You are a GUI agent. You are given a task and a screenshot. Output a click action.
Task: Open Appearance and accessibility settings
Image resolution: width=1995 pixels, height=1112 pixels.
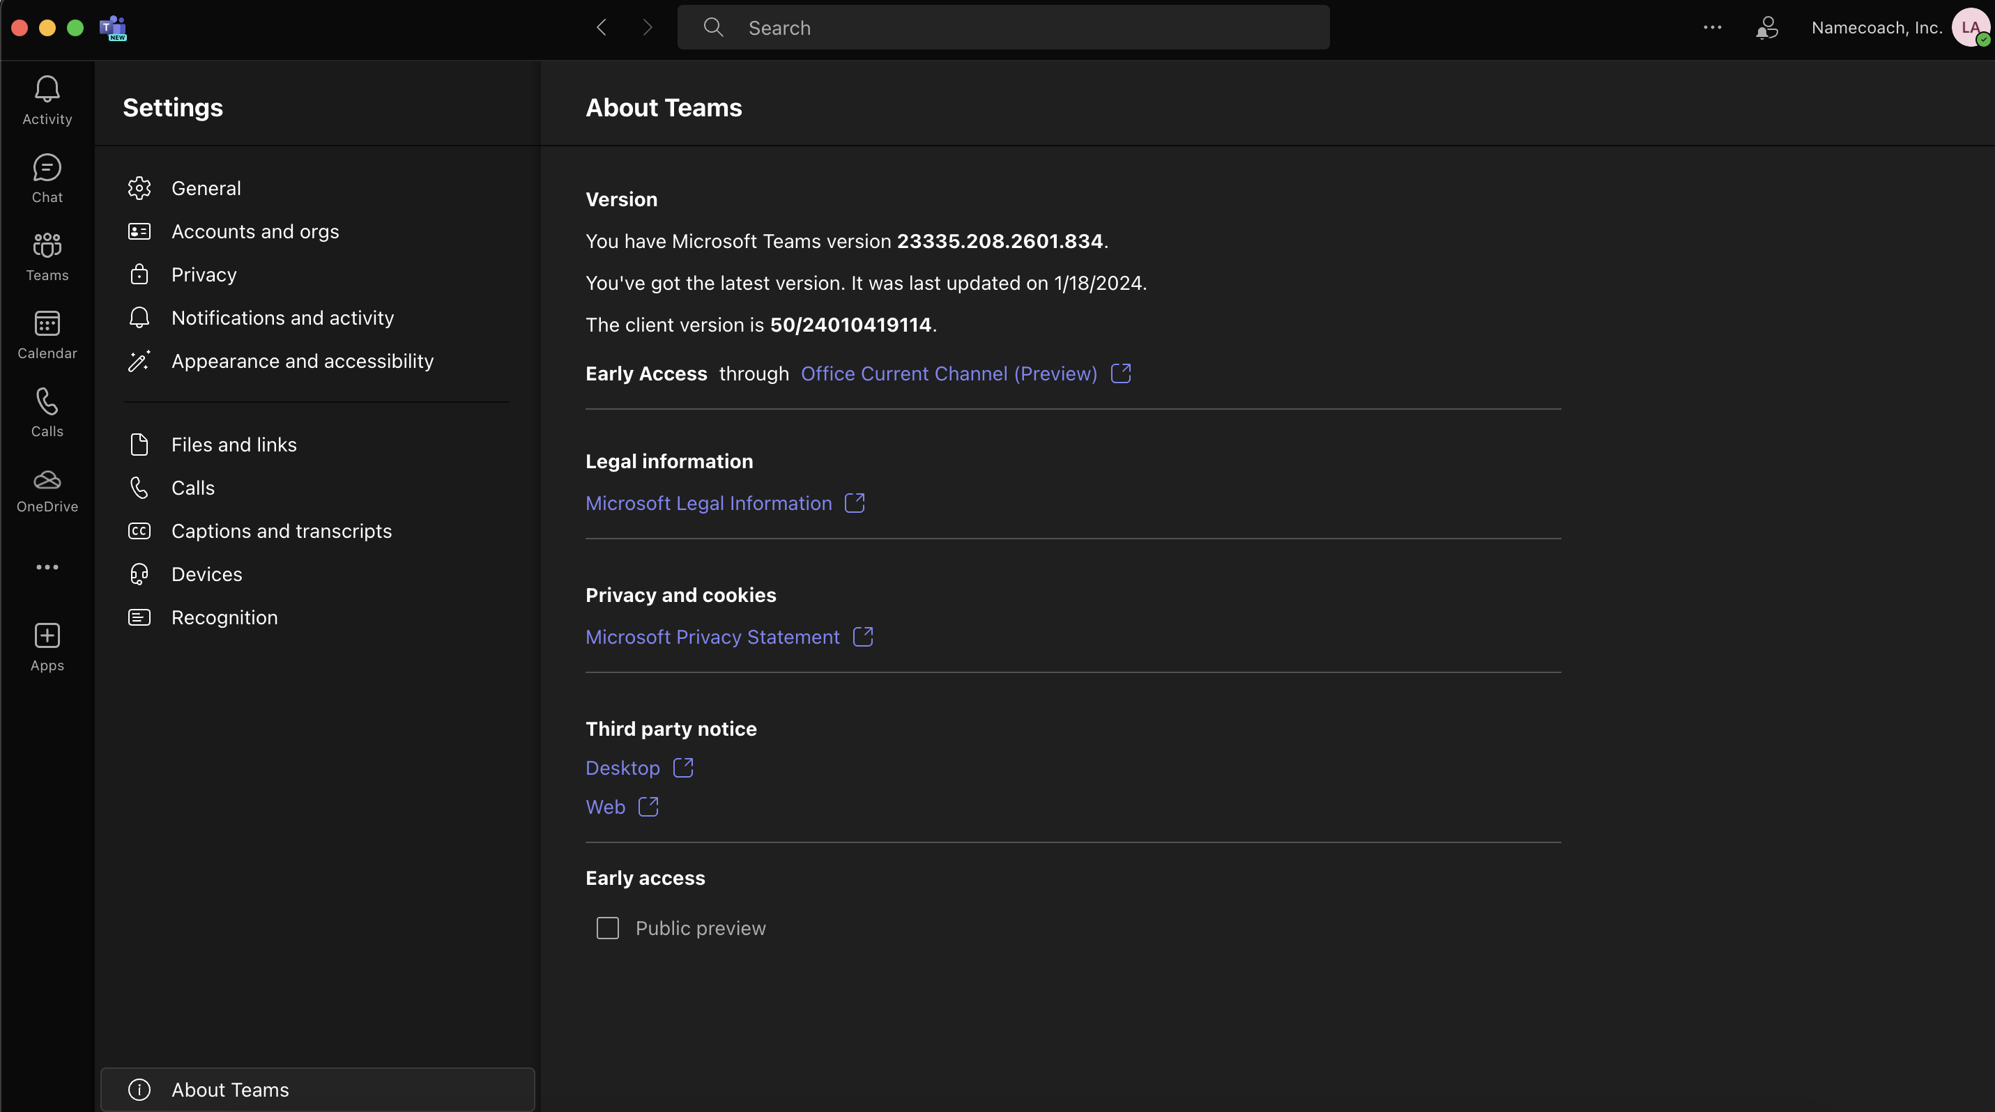coord(316,362)
